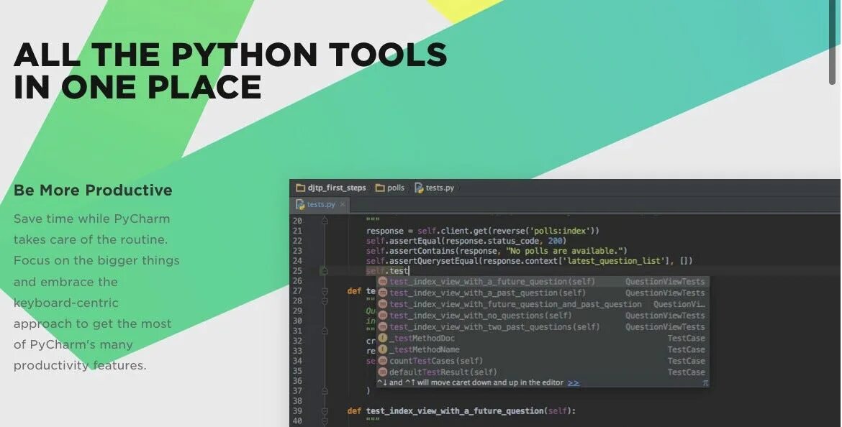
Task: Click field icon beside _testMethodDoc suggestion
Action: (382, 338)
